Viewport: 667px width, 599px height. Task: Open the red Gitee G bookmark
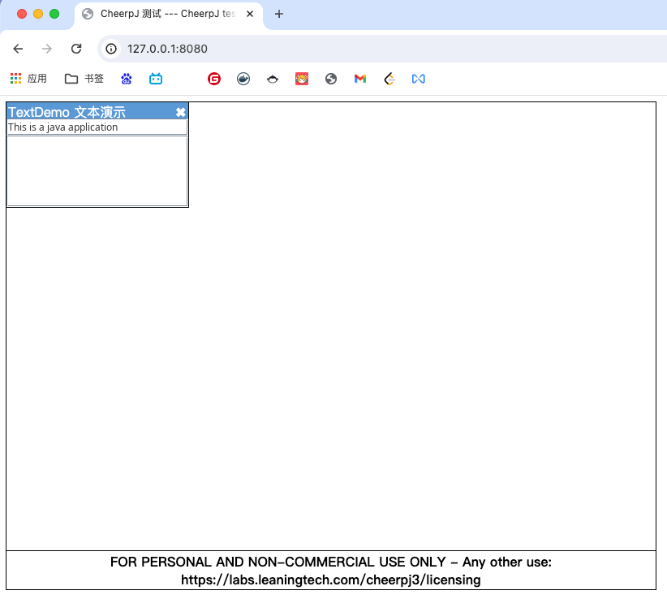pyautogui.click(x=214, y=79)
